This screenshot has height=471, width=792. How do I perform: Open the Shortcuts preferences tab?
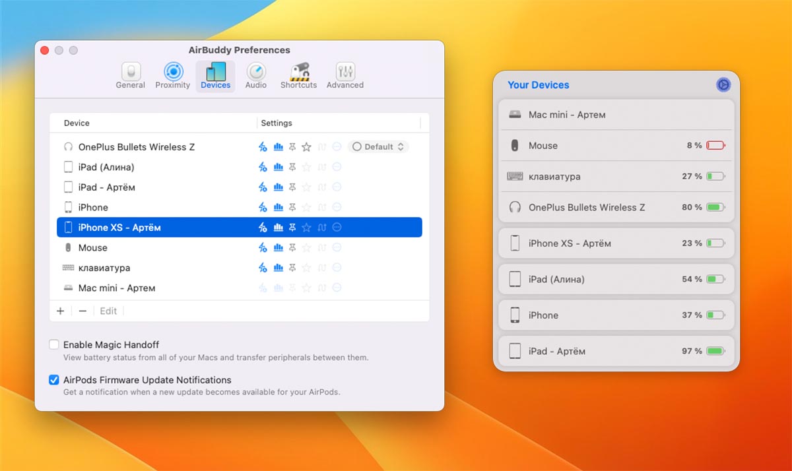tap(298, 76)
